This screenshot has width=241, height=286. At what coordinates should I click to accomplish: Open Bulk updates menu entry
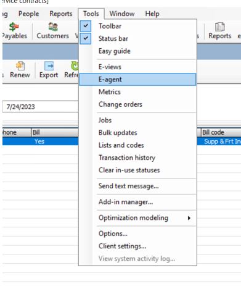coord(137,133)
